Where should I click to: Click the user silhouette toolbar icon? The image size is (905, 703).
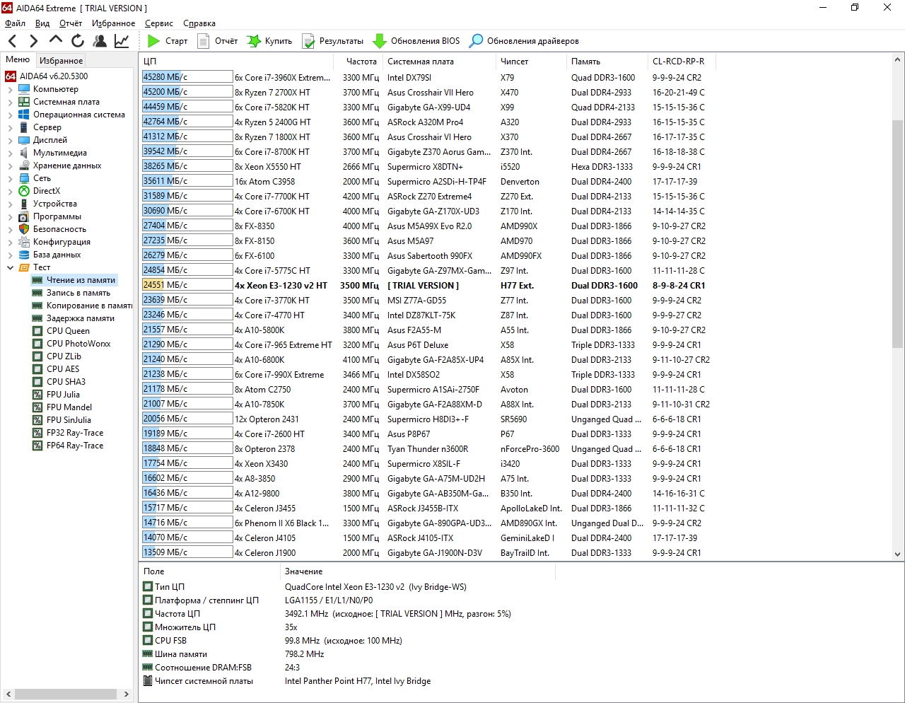(100, 41)
